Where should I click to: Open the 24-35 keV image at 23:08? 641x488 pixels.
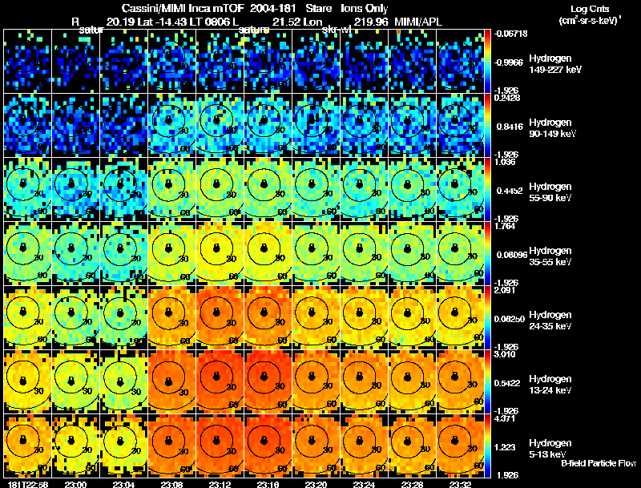coord(171,317)
